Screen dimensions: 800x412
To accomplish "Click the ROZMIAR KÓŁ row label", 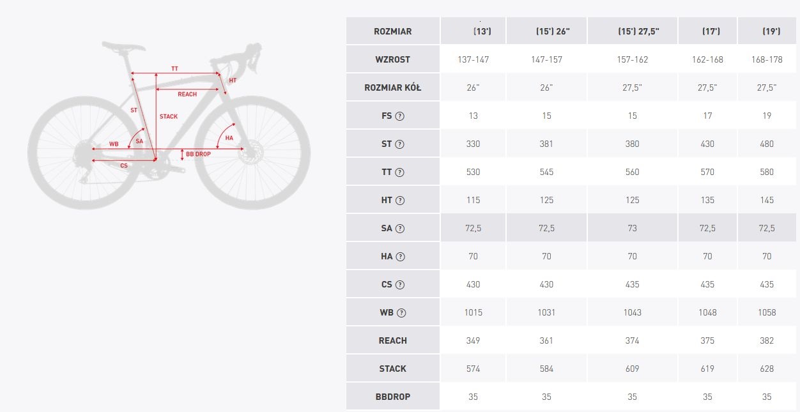I will pos(393,88).
